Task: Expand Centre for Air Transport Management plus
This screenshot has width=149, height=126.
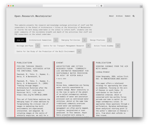Action: click(88, 46)
